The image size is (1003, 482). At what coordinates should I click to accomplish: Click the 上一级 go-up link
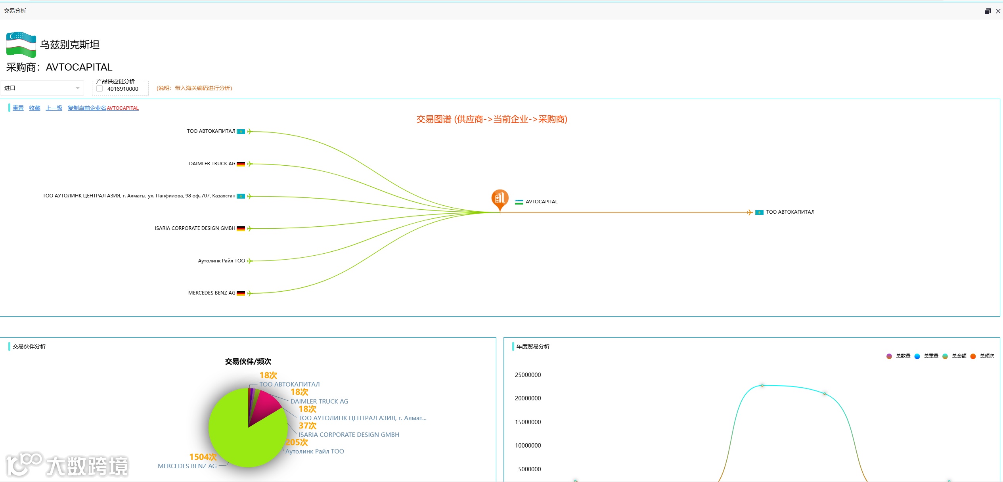click(54, 108)
